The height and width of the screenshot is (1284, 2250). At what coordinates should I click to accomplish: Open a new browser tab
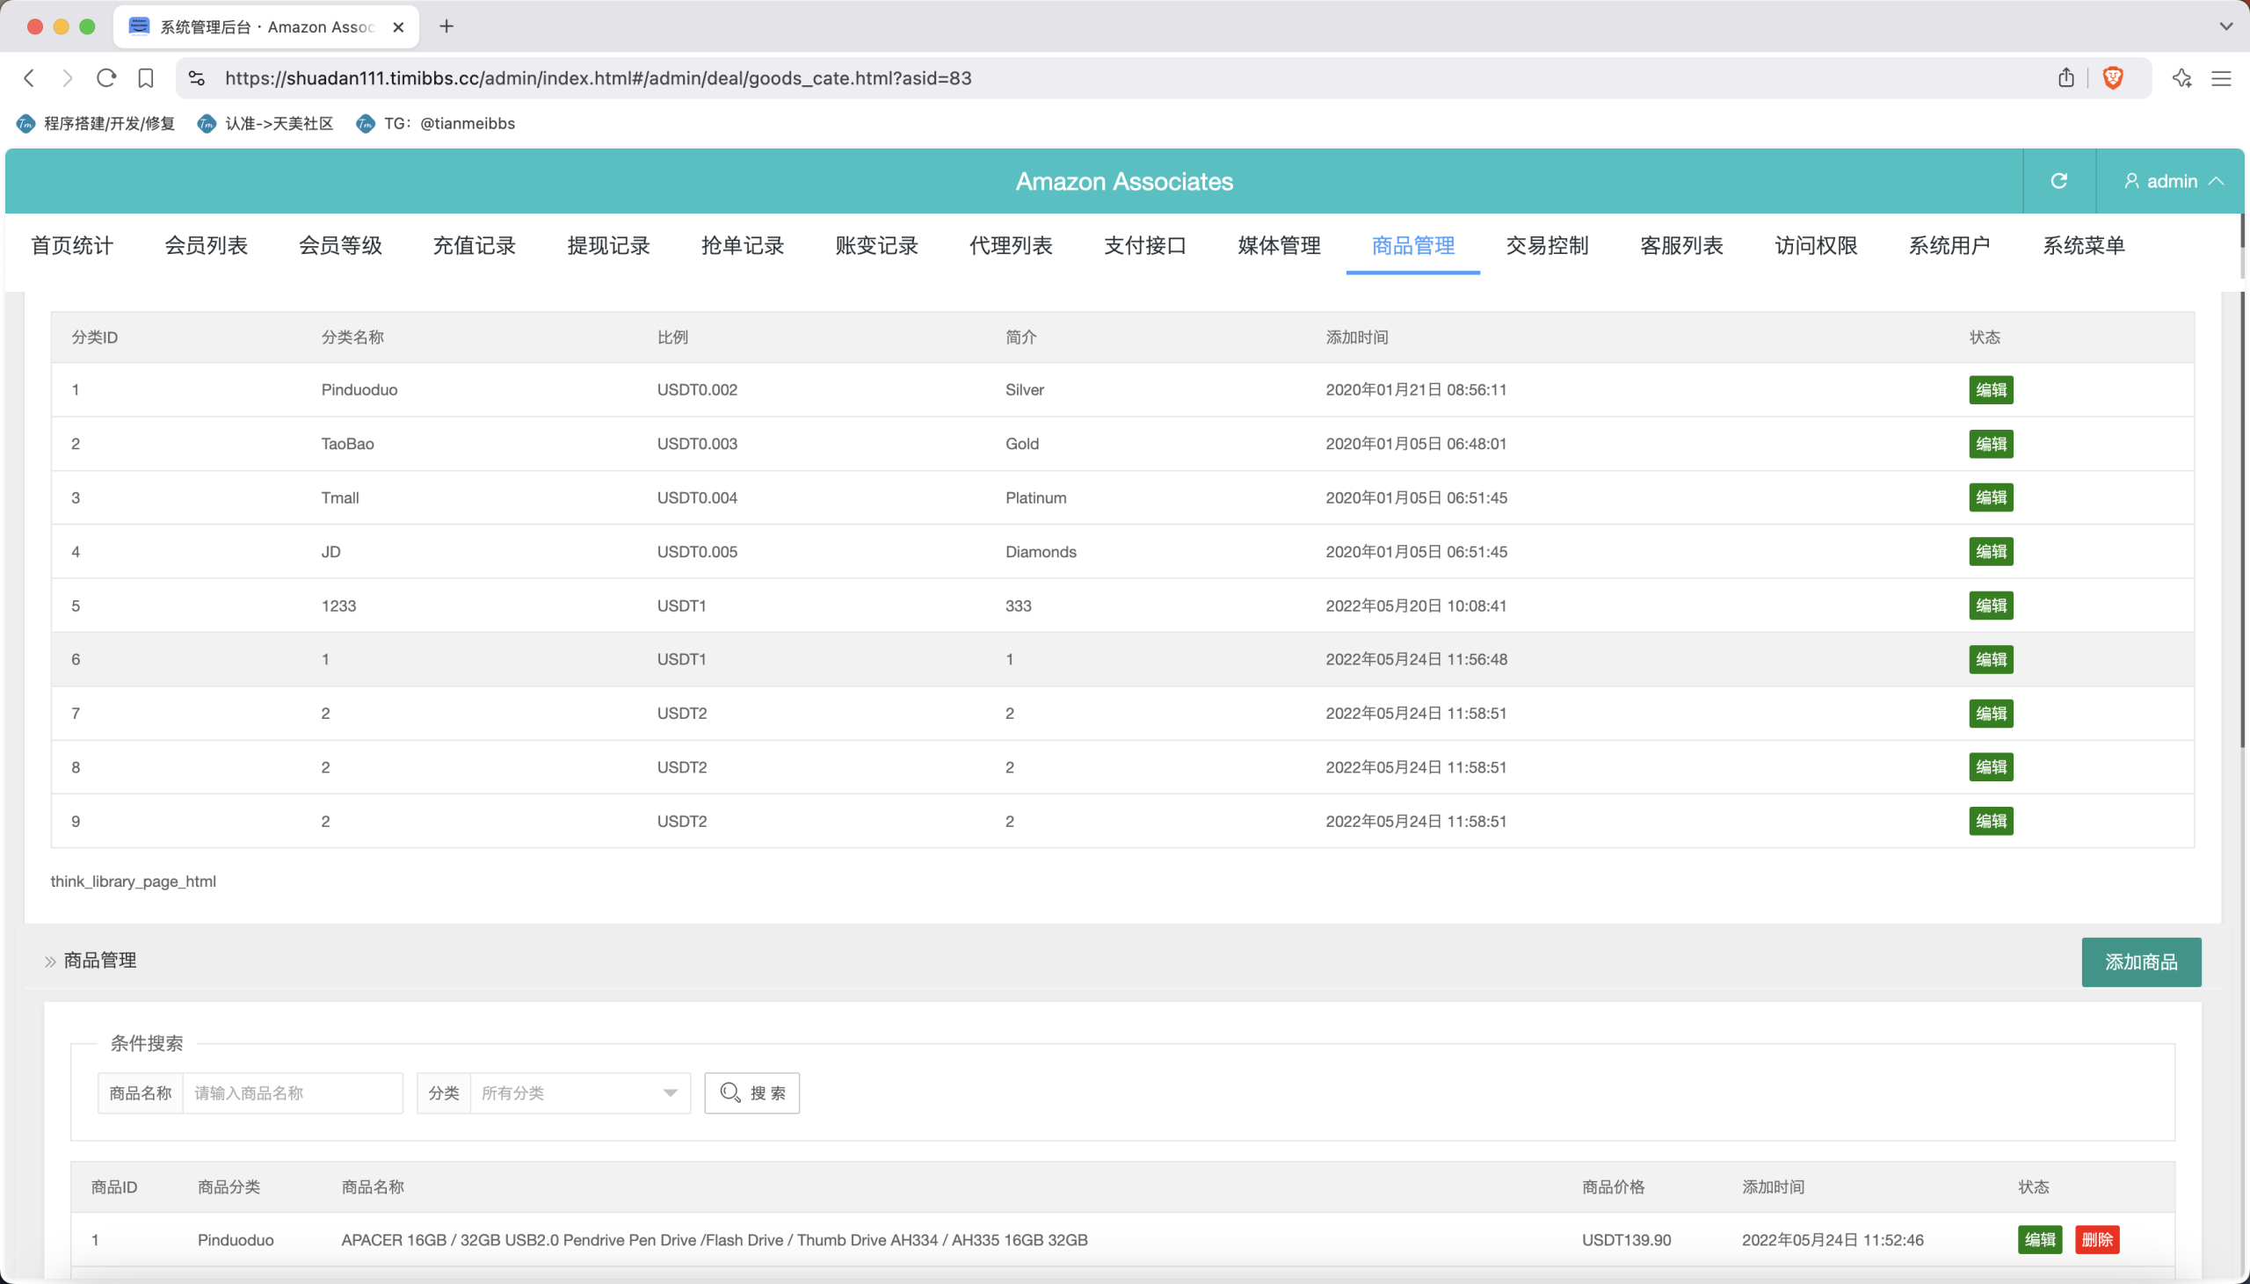pos(447,26)
